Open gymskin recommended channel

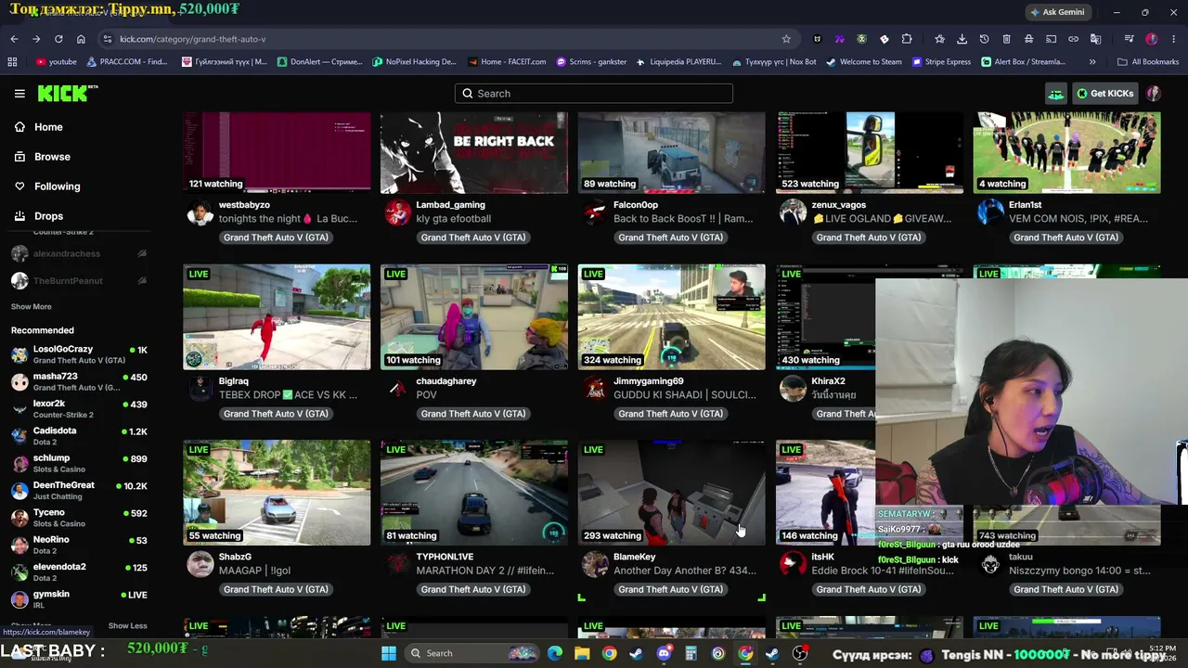click(x=79, y=599)
